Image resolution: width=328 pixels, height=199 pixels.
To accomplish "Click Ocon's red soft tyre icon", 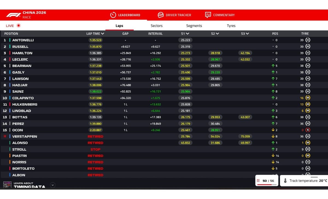I will [307, 130].
